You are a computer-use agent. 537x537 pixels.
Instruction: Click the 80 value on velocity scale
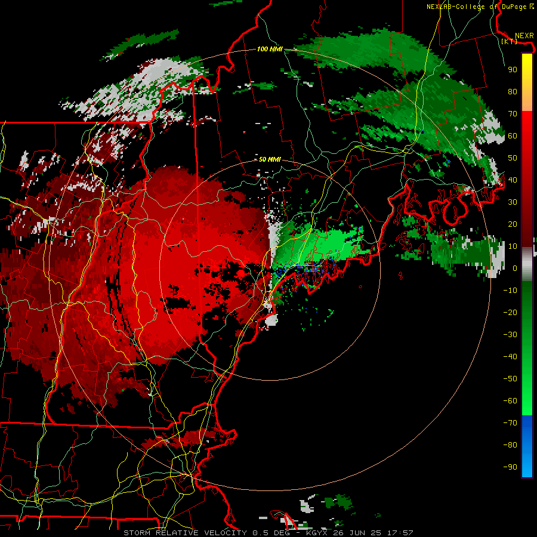(x=513, y=91)
